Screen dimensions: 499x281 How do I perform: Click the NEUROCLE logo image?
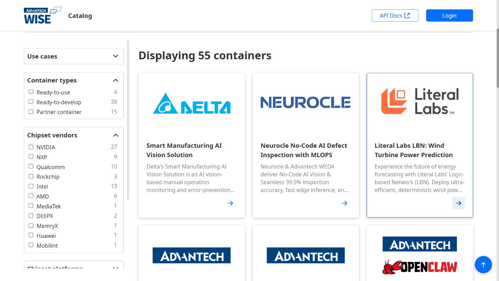(306, 102)
